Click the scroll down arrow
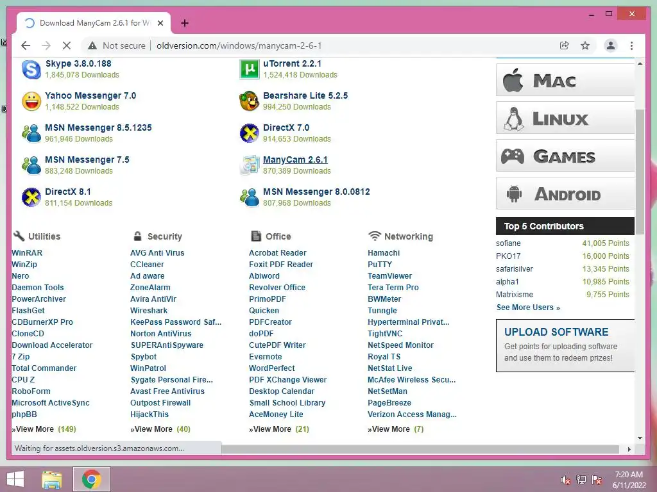Viewport: 657px width, 492px height. [x=640, y=438]
